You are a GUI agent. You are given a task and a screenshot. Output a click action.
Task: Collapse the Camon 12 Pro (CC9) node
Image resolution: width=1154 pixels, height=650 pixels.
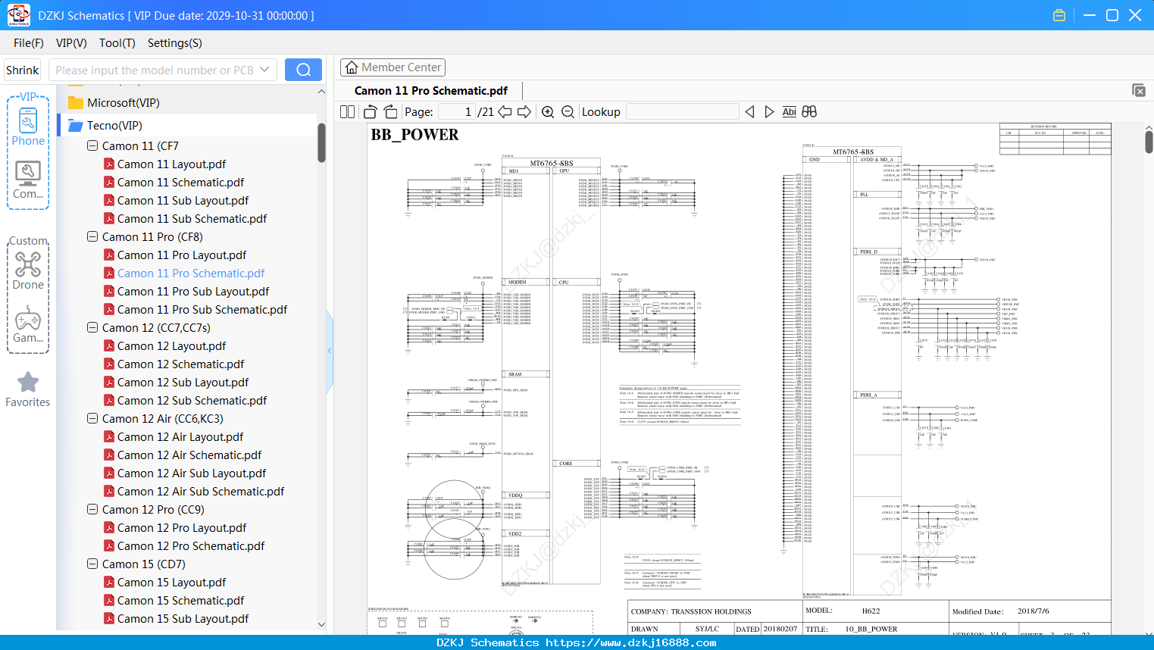click(x=92, y=509)
